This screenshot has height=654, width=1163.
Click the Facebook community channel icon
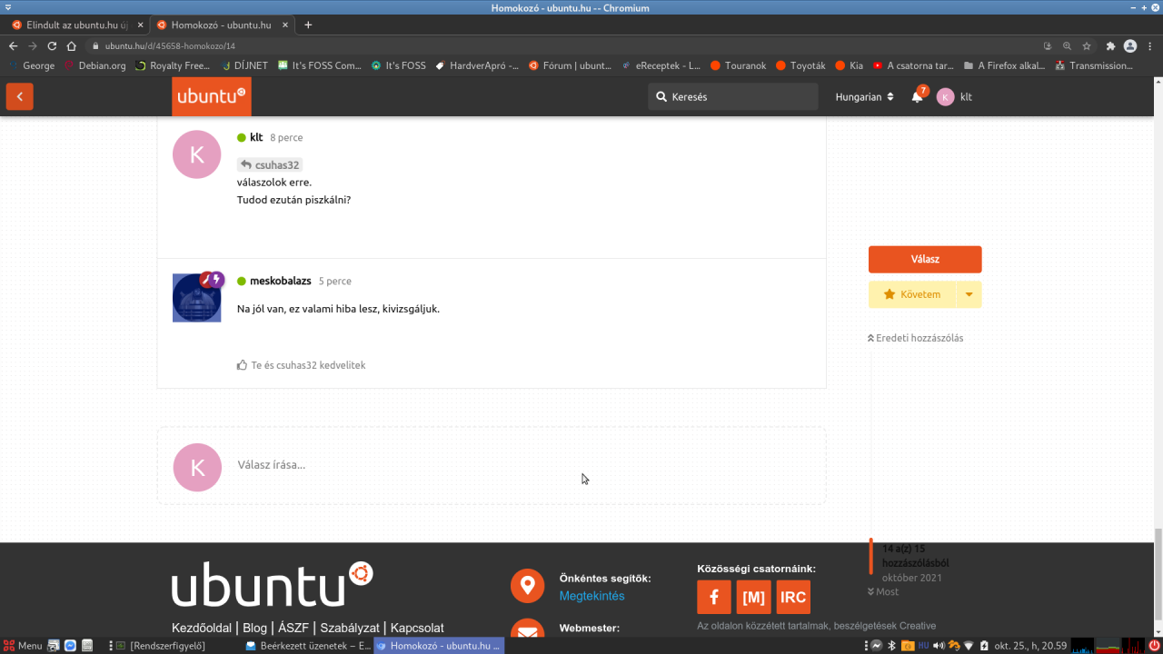(x=713, y=598)
